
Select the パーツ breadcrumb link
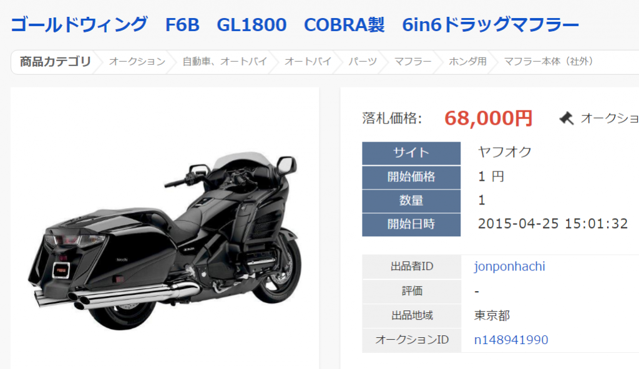coord(363,62)
